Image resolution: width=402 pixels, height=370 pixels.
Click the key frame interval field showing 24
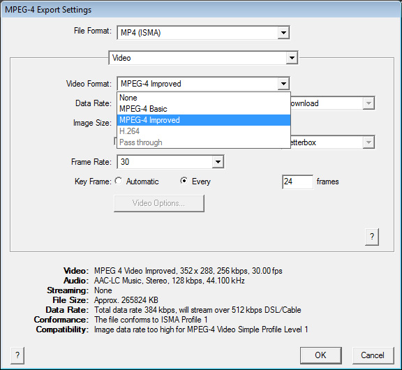(x=297, y=182)
